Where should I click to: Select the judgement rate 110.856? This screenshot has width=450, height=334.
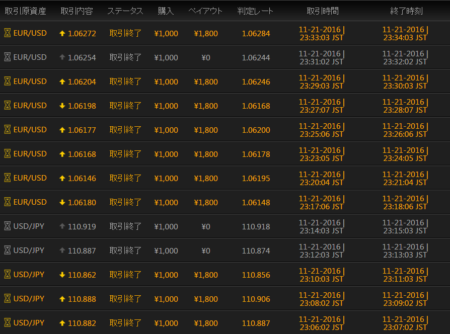(256, 275)
